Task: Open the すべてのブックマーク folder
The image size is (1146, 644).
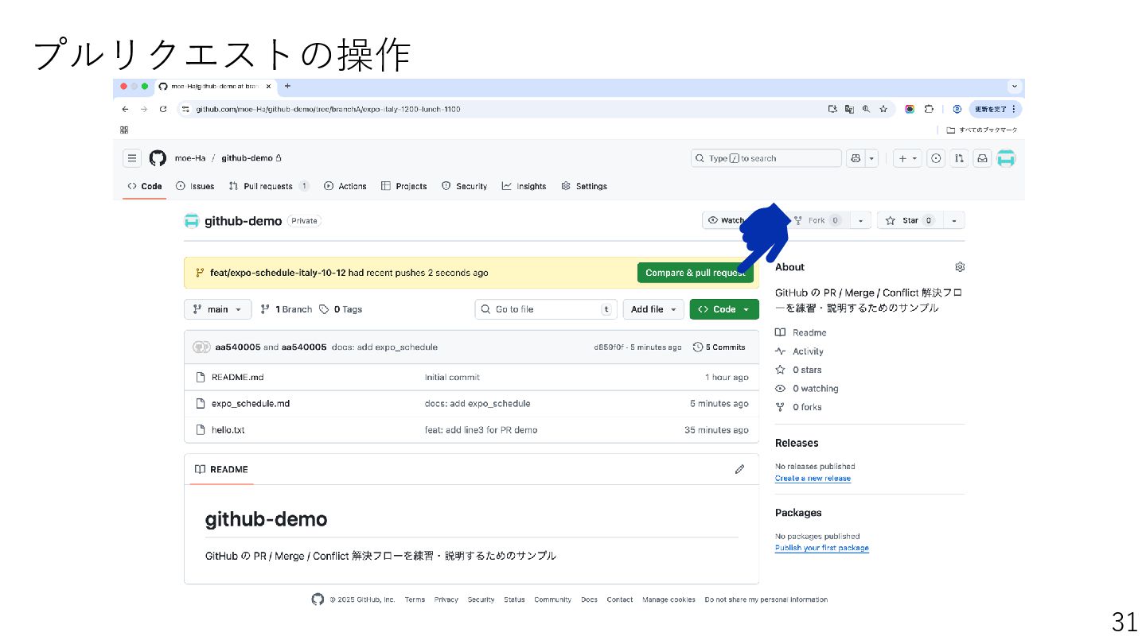Action: [x=982, y=130]
